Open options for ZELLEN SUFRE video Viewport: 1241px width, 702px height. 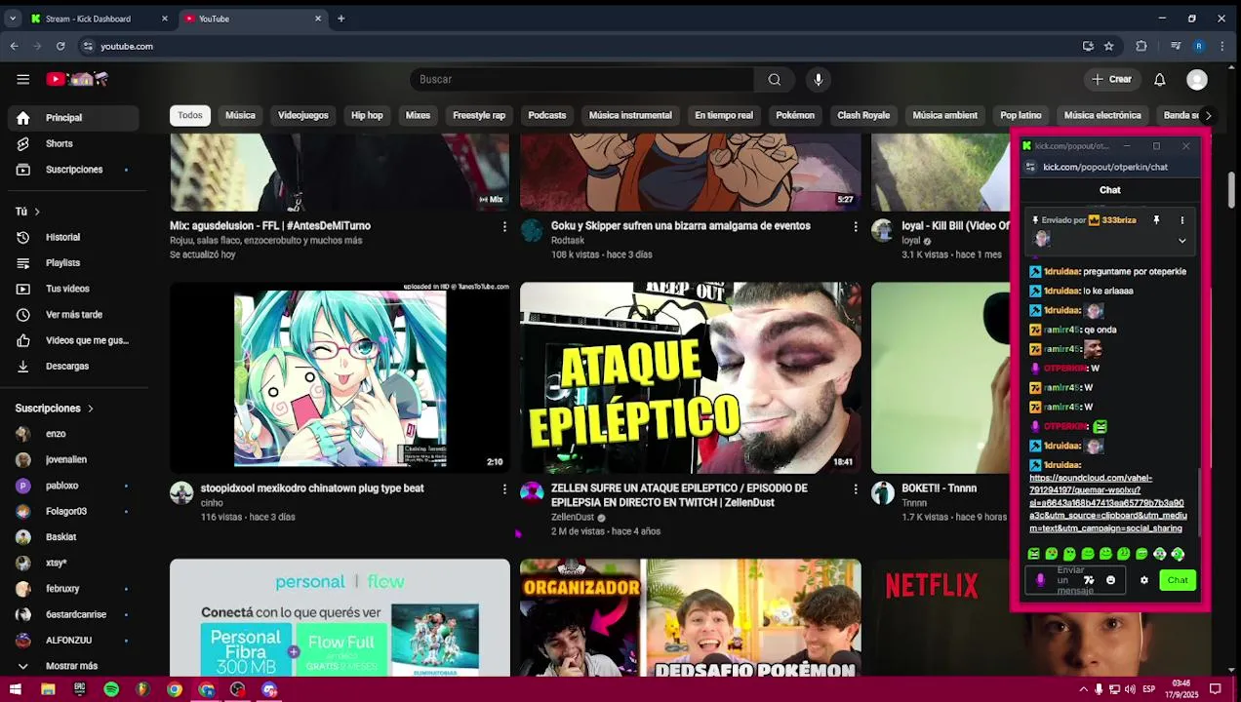(x=856, y=488)
